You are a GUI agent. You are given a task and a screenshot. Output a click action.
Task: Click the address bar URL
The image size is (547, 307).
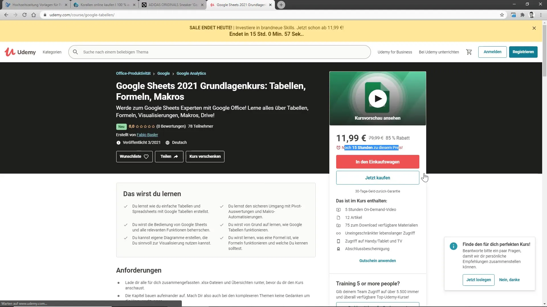coord(82,15)
